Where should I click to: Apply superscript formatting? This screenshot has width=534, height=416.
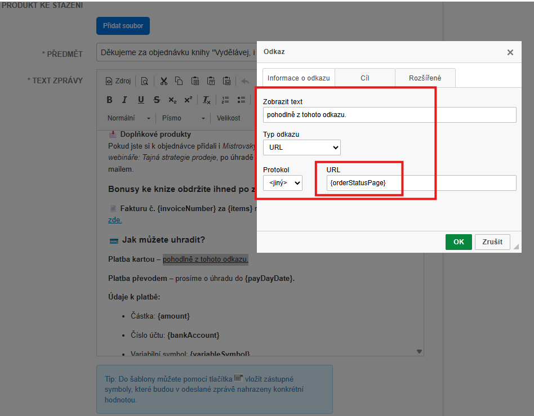point(188,100)
